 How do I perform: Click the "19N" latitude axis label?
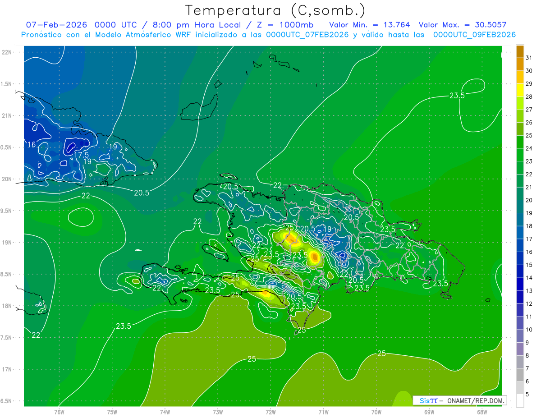tap(8, 242)
